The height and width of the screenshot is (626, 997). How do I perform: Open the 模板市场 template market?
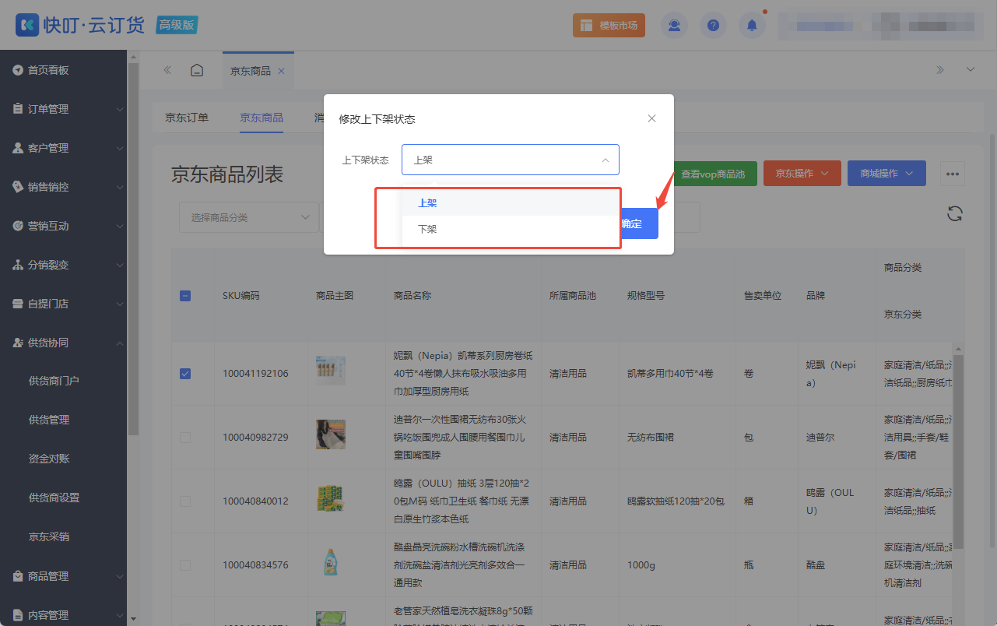609,25
